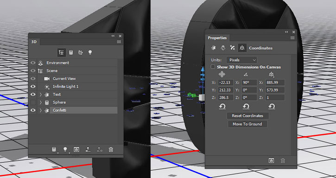Filter by lights bulb icon in 3D panel
Screen dimensions: 336x178
point(90,52)
